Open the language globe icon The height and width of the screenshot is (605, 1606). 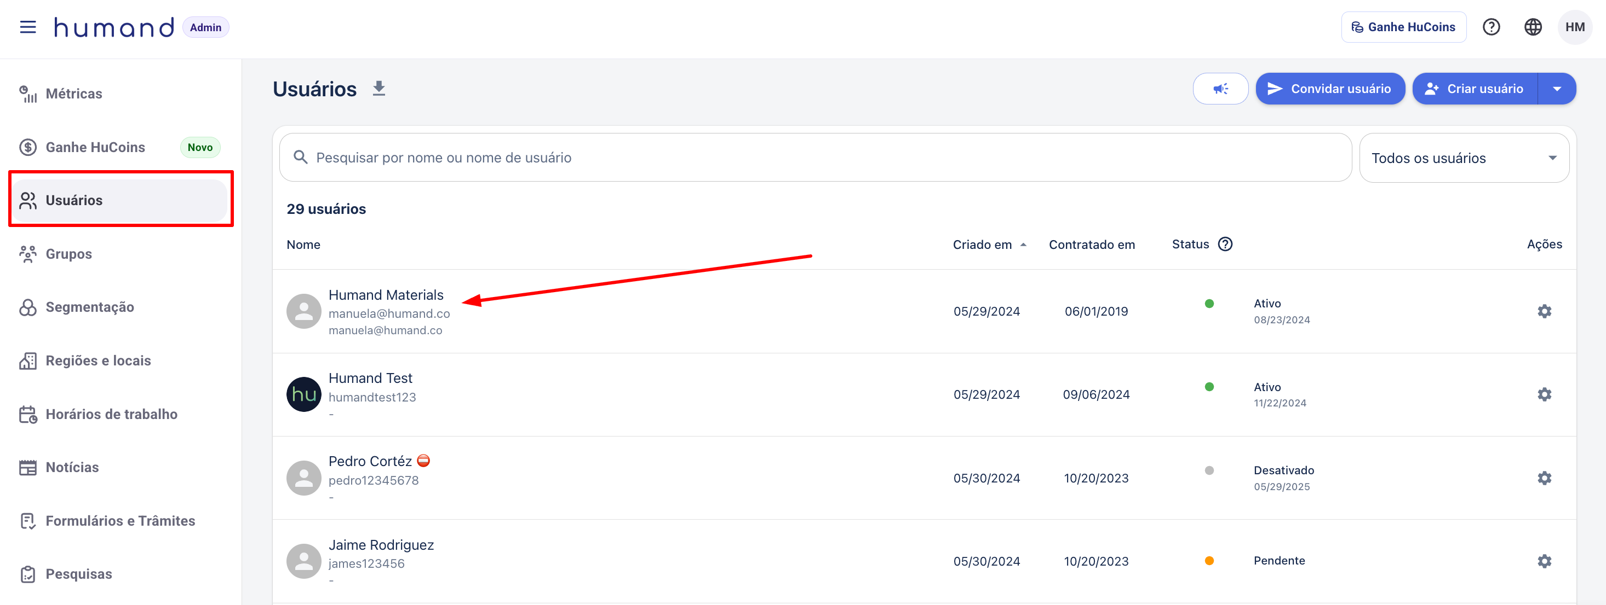pos(1533,27)
